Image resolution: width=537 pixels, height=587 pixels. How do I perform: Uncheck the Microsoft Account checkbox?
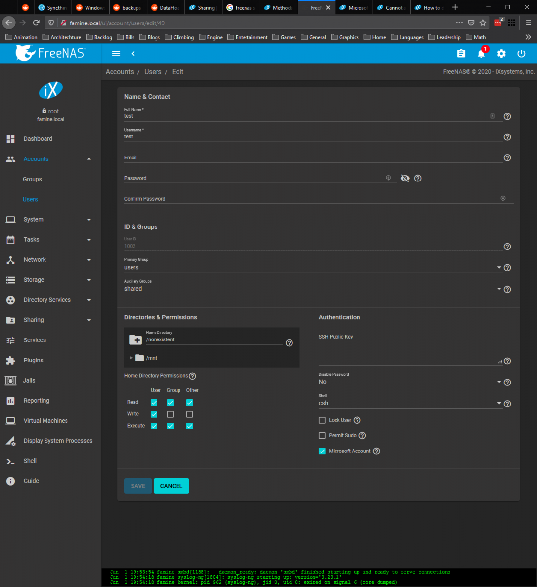[x=322, y=452]
